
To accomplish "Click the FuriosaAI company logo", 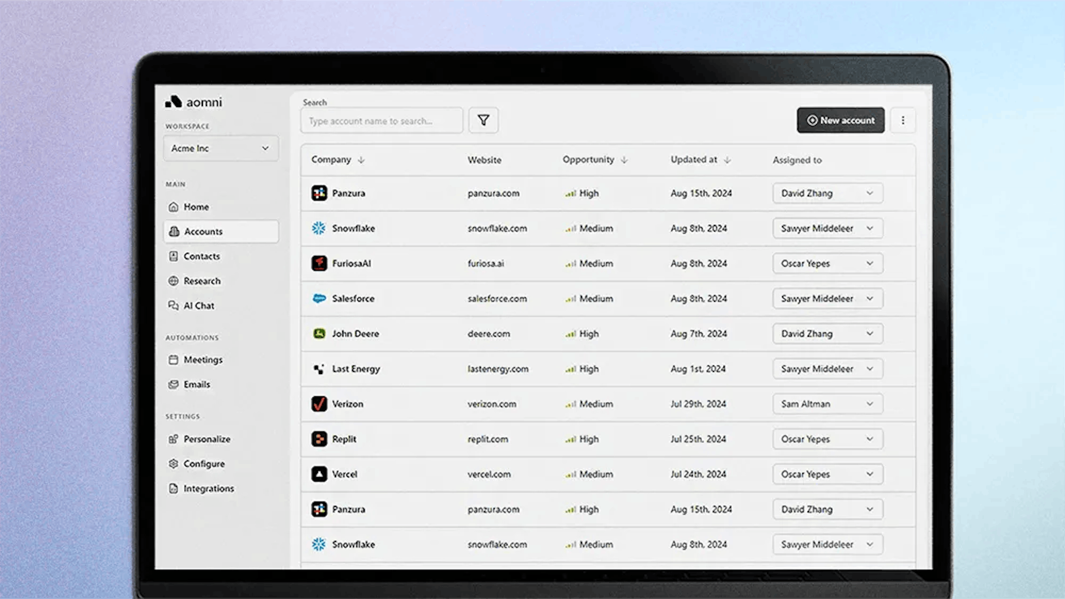I will [319, 263].
